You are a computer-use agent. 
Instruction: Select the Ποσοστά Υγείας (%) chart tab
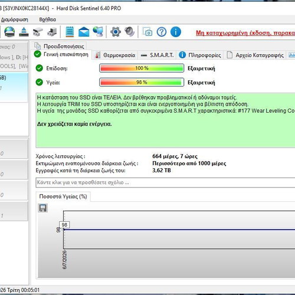tap(63, 196)
